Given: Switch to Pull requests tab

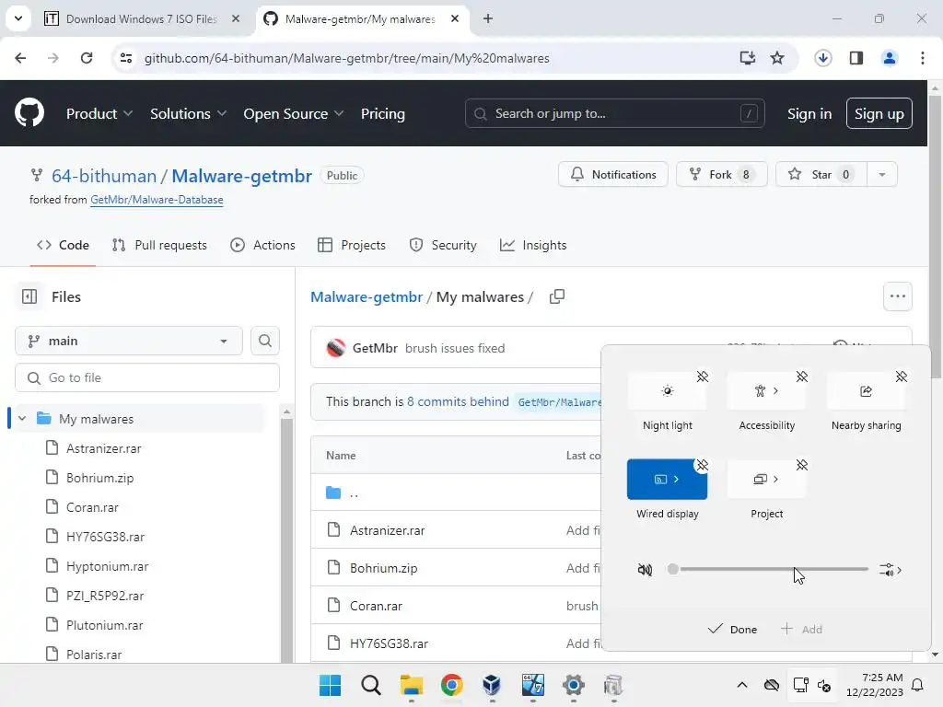Looking at the screenshot, I should [159, 245].
